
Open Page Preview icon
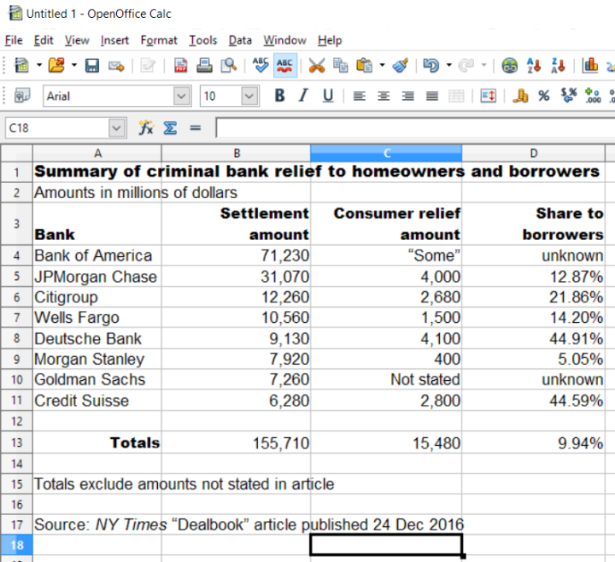pyautogui.click(x=229, y=65)
